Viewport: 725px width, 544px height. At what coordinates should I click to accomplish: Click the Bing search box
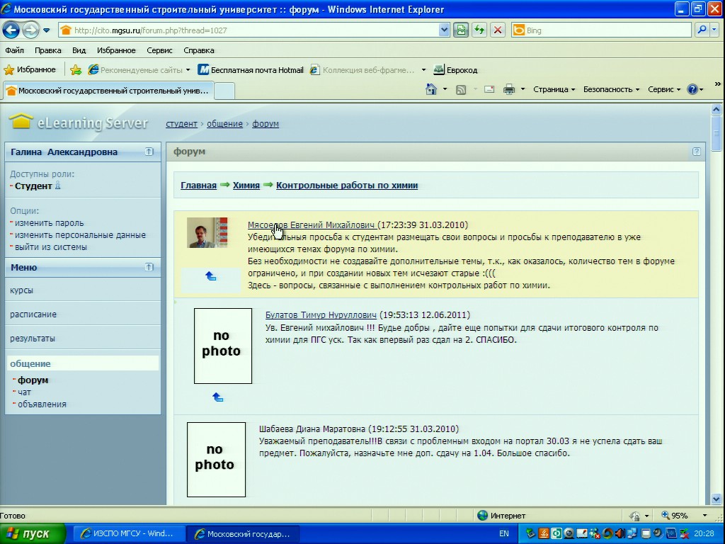(x=602, y=30)
